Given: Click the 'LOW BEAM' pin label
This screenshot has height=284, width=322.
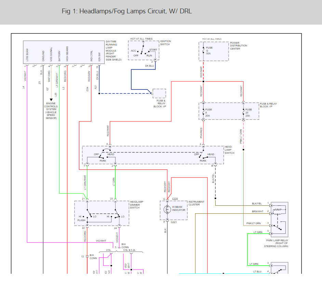Looking at the screenshot, I should (27, 55).
